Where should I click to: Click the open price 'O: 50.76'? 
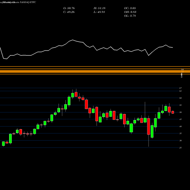click(69, 8)
